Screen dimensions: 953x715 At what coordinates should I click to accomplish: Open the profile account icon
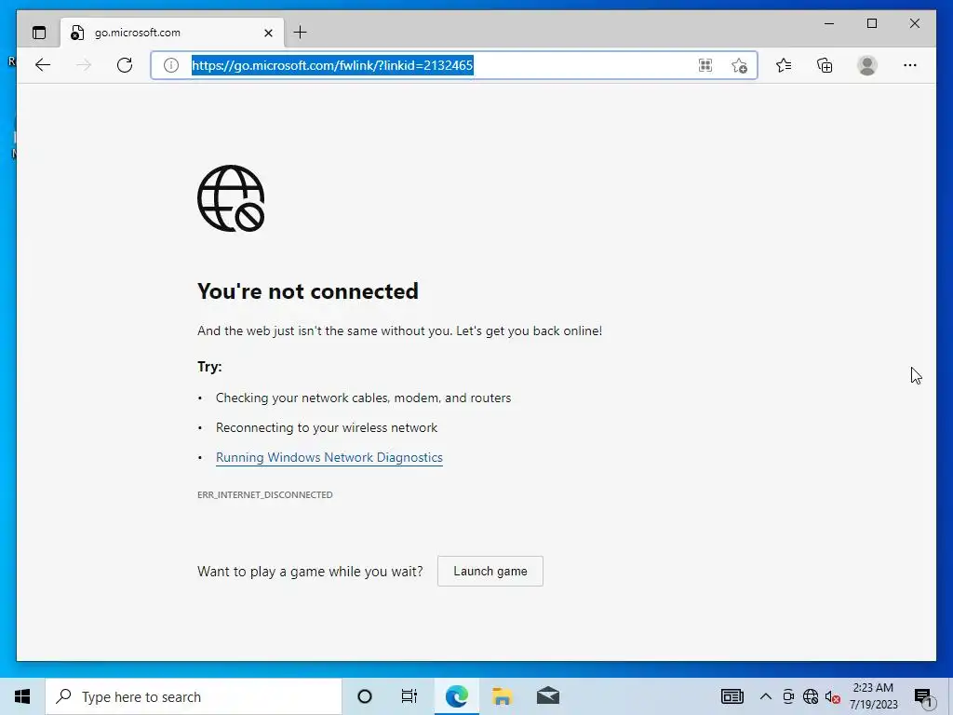click(866, 65)
